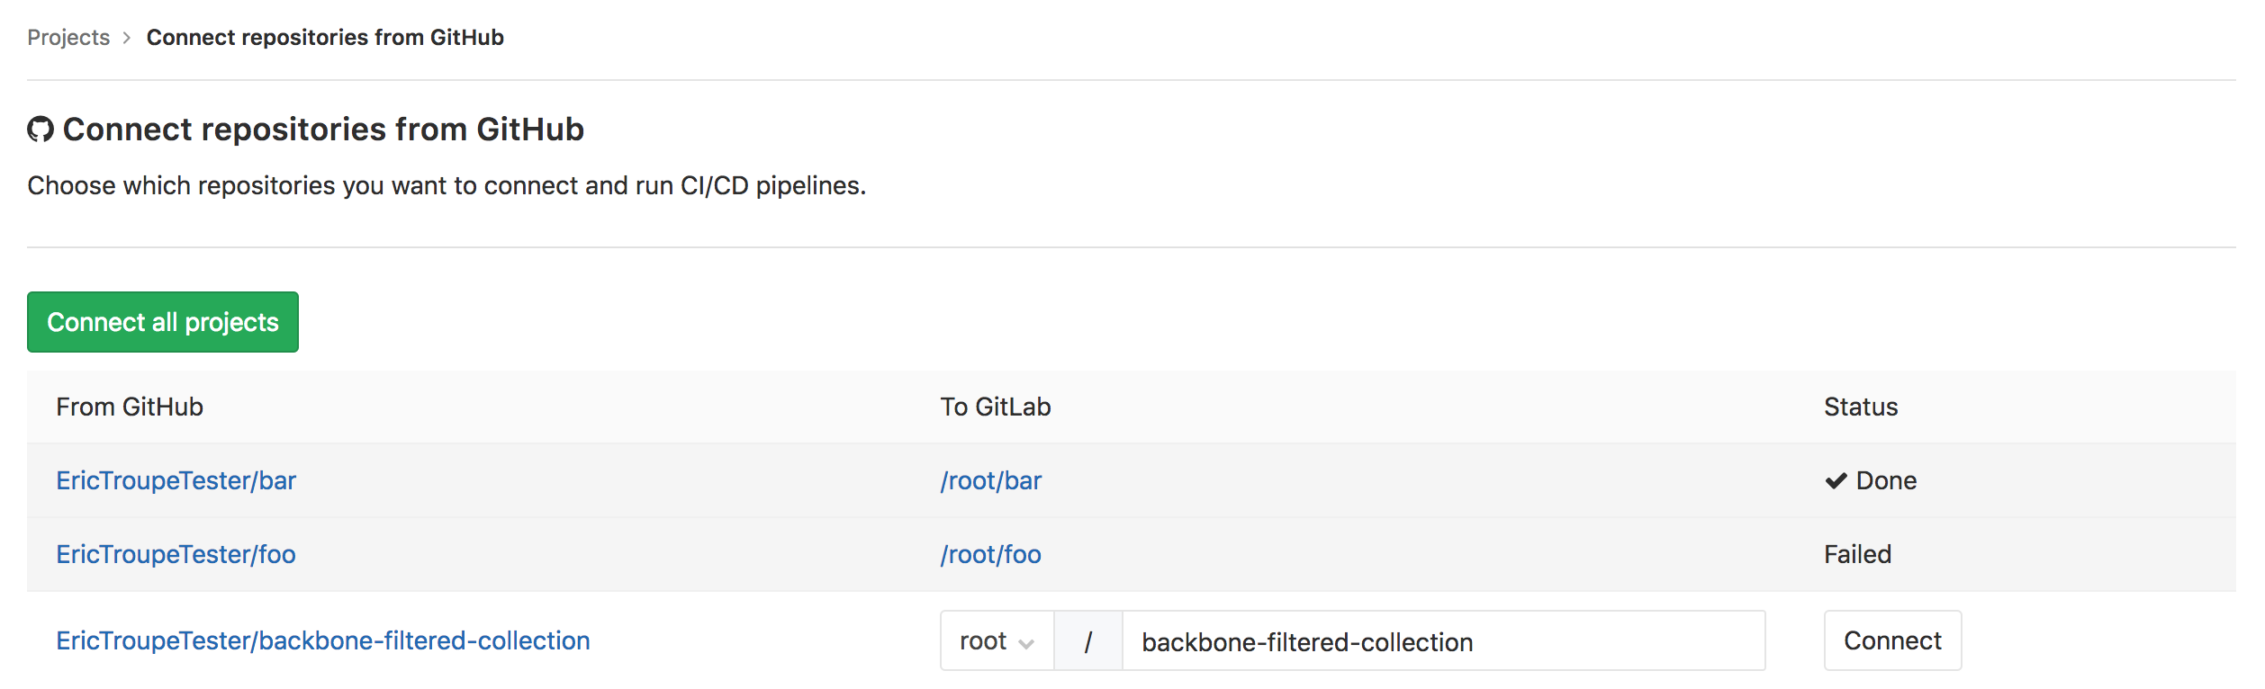The width and height of the screenshot is (2265, 689).
Task: Go to Projects via the breadcrumb
Action: point(68,38)
